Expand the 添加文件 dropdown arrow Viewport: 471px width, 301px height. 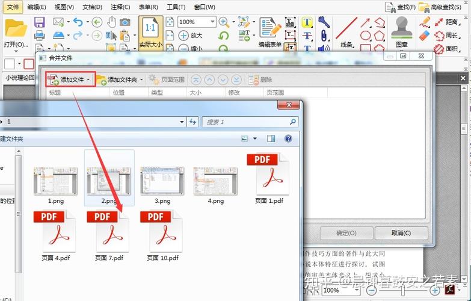pos(88,79)
